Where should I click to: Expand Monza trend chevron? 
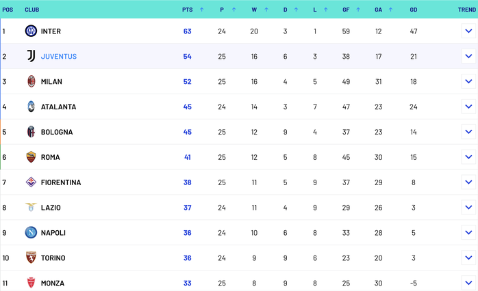pyautogui.click(x=468, y=283)
